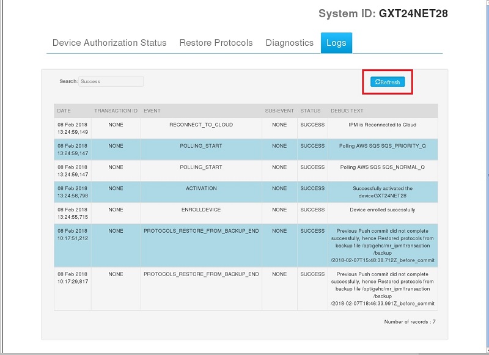Open the Device Authorization Status tab

[x=109, y=43]
